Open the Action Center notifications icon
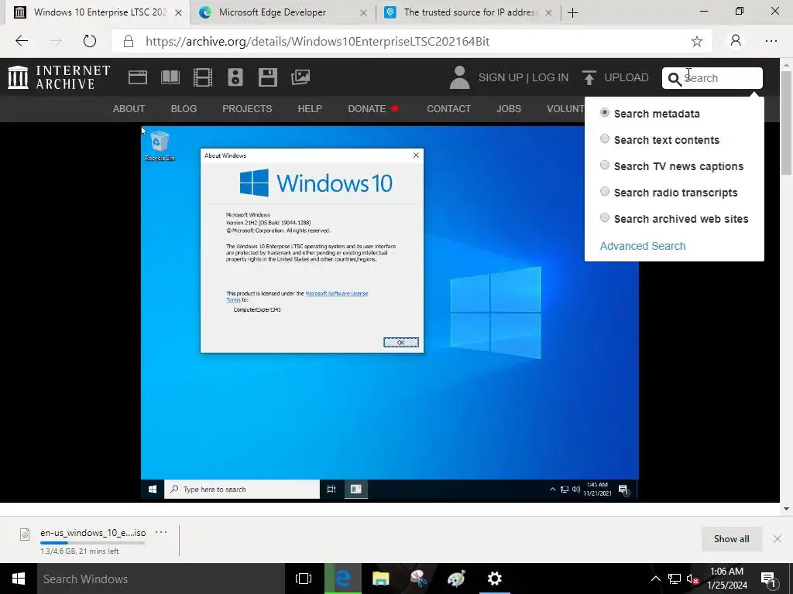793x594 pixels. pyautogui.click(x=768, y=579)
